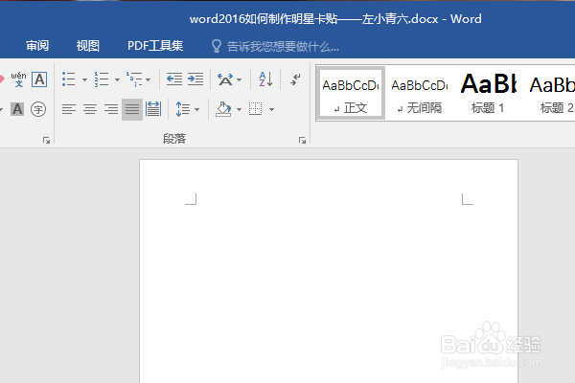Viewport: 575px width, 383px height.
Task: Open the Paragraph settings dialog launcher
Action: click(x=302, y=140)
